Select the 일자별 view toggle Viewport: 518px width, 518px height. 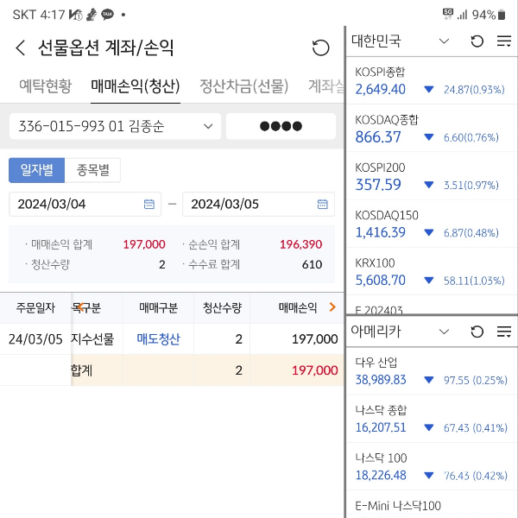(36, 170)
